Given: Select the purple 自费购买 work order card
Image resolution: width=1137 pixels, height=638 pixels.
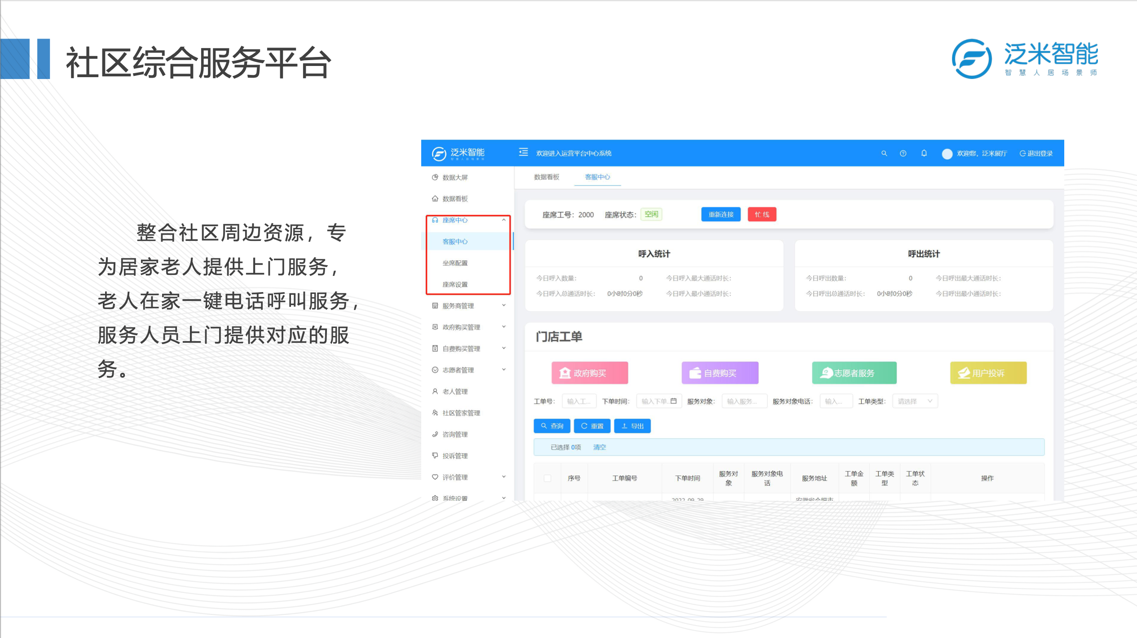Looking at the screenshot, I should point(720,373).
